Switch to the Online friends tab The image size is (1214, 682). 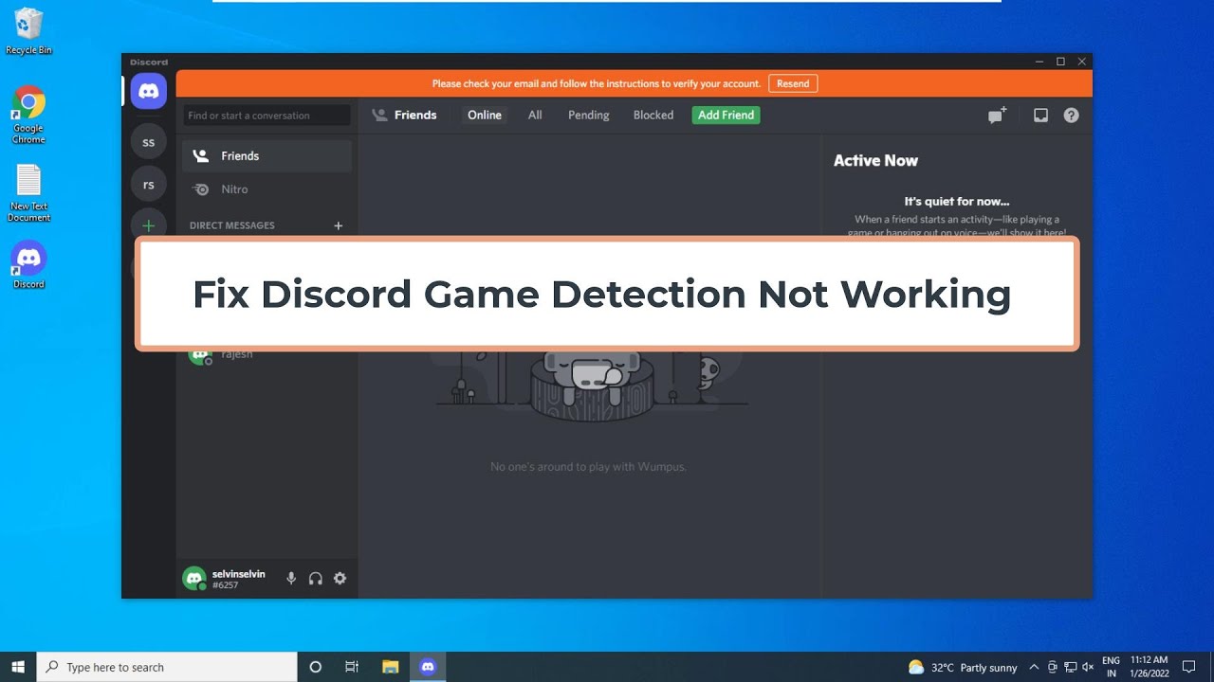coord(485,115)
